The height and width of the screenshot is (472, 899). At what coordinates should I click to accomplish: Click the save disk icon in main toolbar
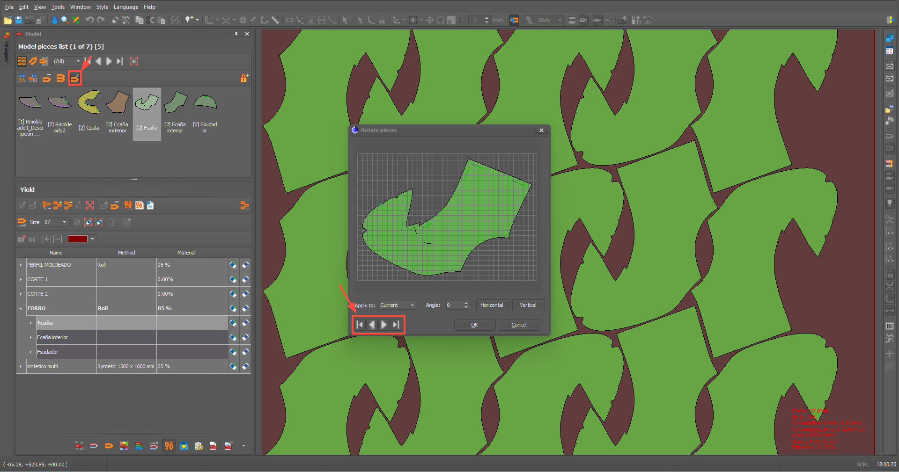19,20
